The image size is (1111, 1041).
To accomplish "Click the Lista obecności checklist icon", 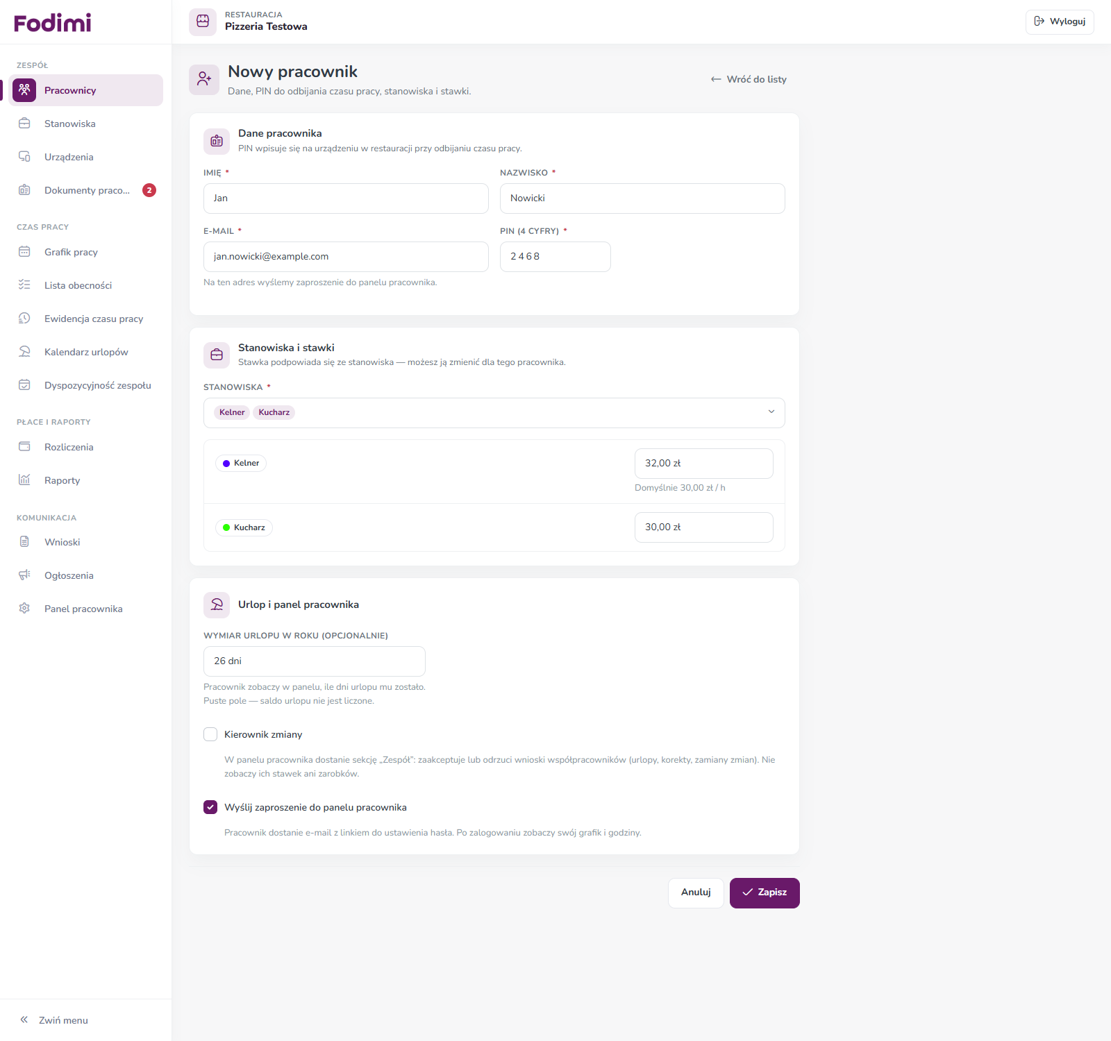I will pyautogui.click(x=24, y=285).
